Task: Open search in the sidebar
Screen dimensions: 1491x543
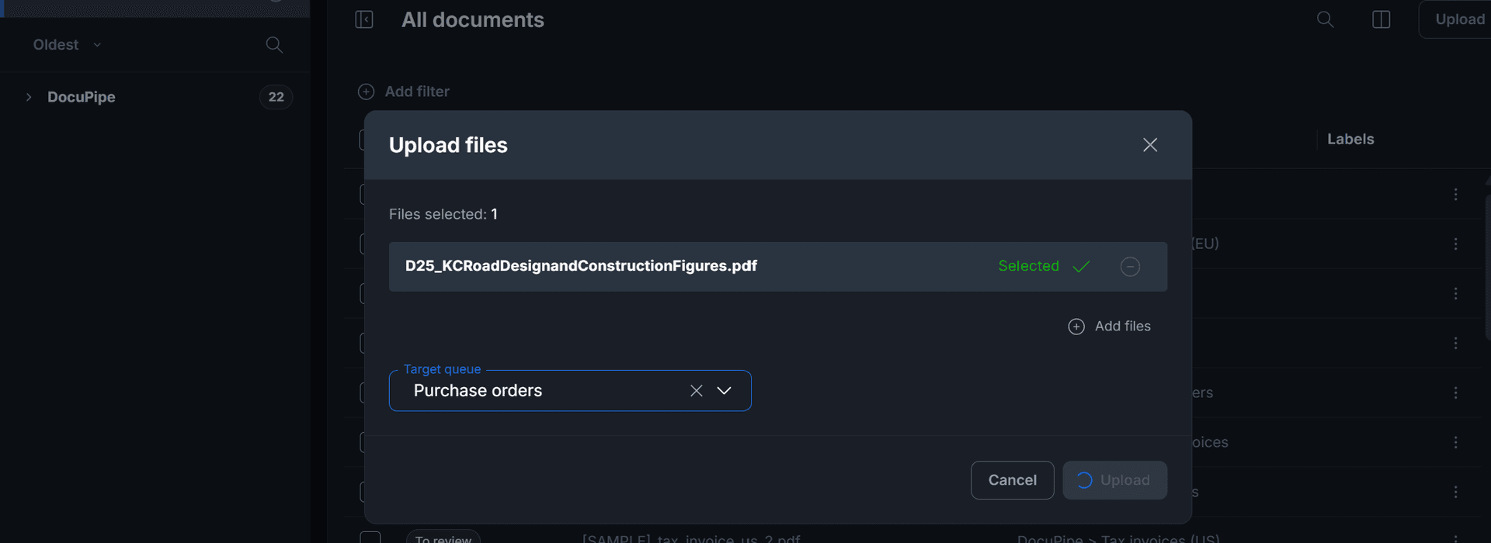Action: pos(273,44)
